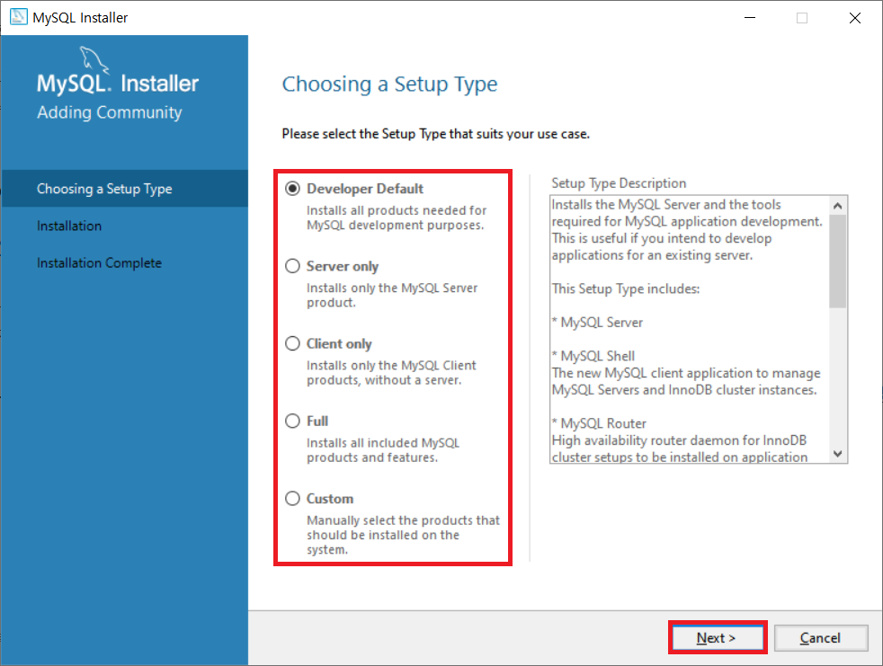Click the '* MySQL Shell' line in description
The width and height of the screenshot is (883, 666).
click(593, 356)
